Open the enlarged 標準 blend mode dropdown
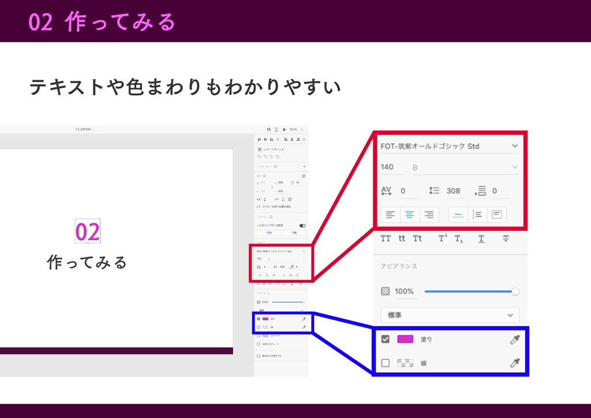 click(450, 315)
